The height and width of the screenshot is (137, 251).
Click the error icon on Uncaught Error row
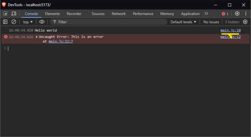point(6,37)
